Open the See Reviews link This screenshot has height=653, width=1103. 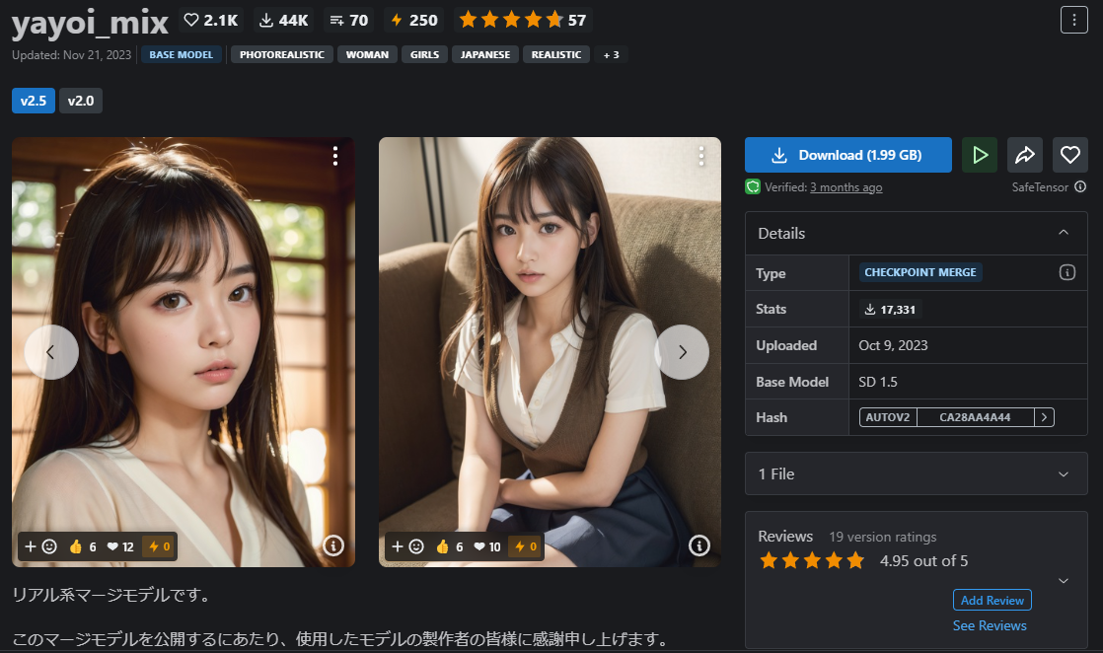coord(990,624)
